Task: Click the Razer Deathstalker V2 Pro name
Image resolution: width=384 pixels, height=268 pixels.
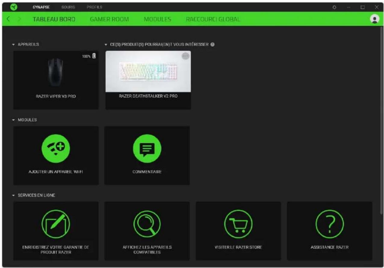Action: click(x=148, y=96)
